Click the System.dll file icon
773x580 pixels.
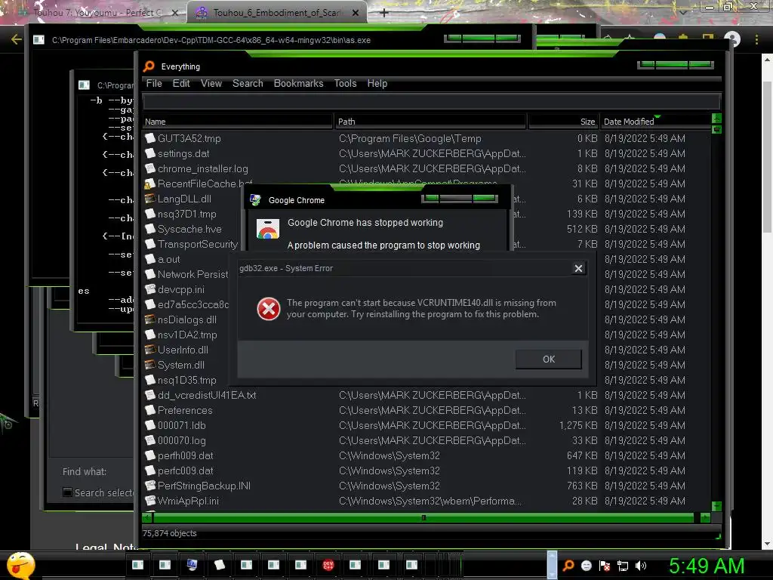[150, 365]
